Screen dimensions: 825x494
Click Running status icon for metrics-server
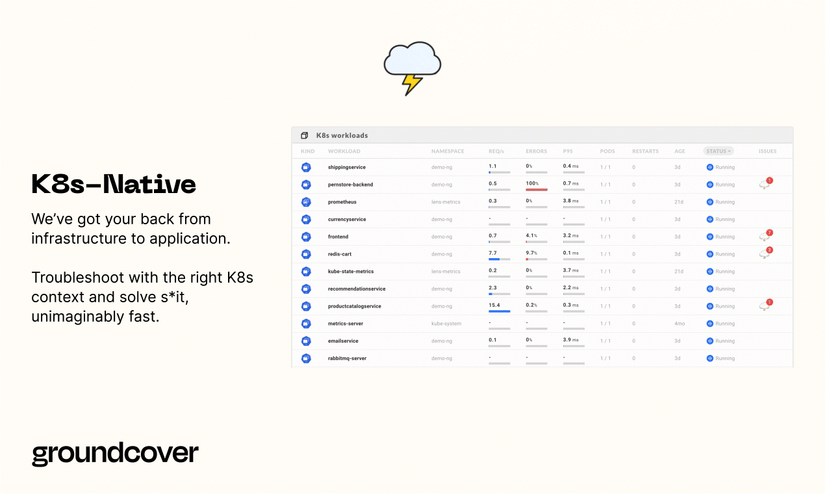(x=710, y=323)
